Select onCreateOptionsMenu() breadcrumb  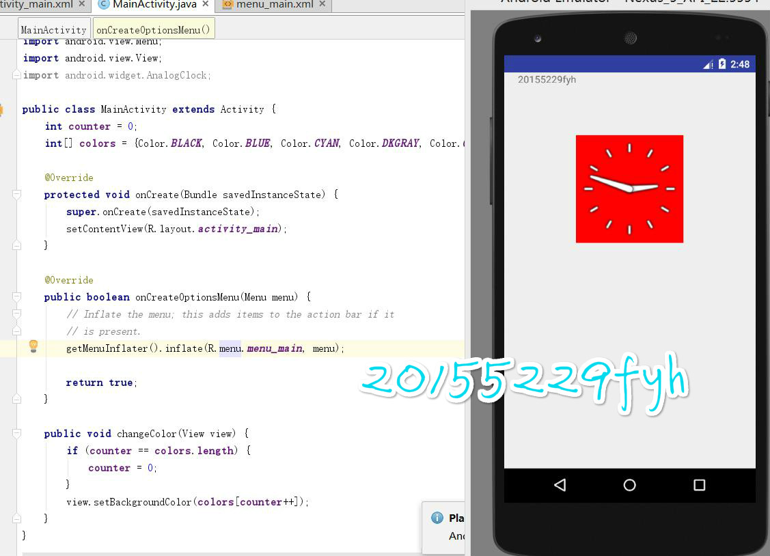[153, 30]
